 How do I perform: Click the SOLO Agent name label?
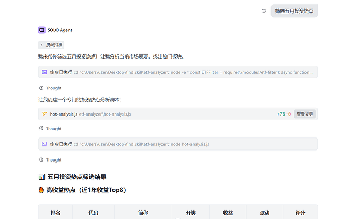point(60,30)
